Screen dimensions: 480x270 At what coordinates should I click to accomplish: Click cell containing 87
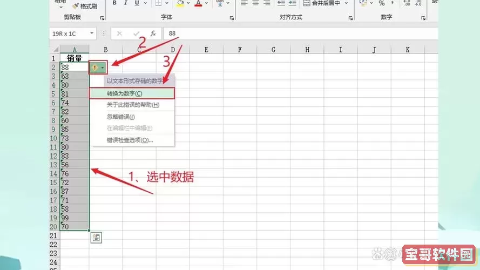[75, 191]
